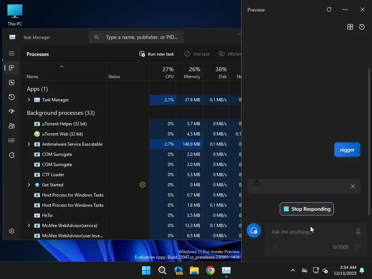The image size is (372, 279).
Task: Open taskbar Search
Action: coord(162,270)
